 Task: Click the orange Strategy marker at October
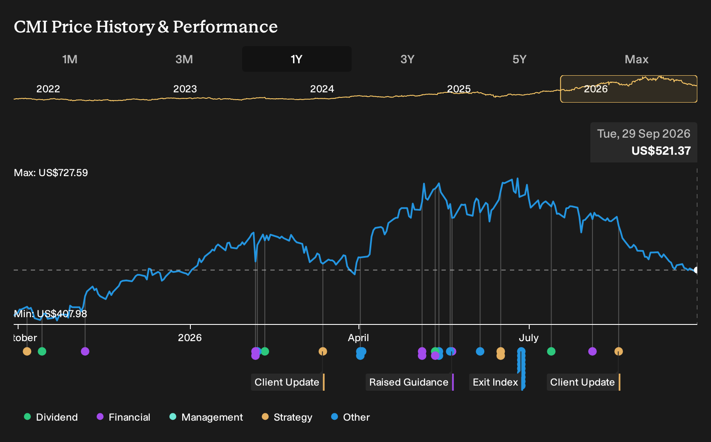tap(27, 351)
